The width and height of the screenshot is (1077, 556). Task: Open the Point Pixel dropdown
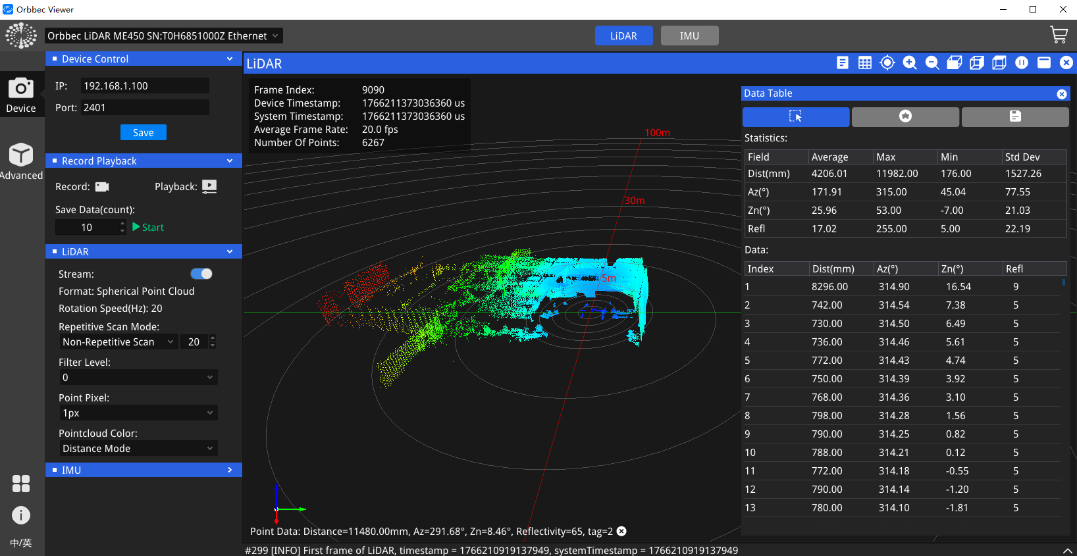[x=138, y=413]
